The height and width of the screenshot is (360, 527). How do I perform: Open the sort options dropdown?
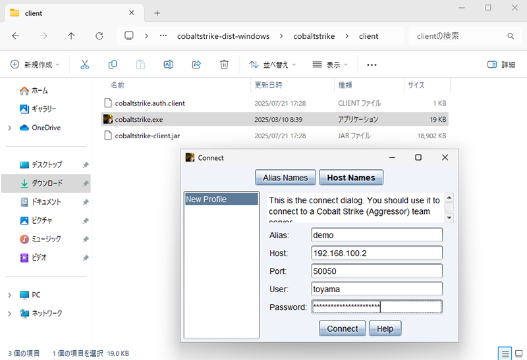(x=272, y=64)
